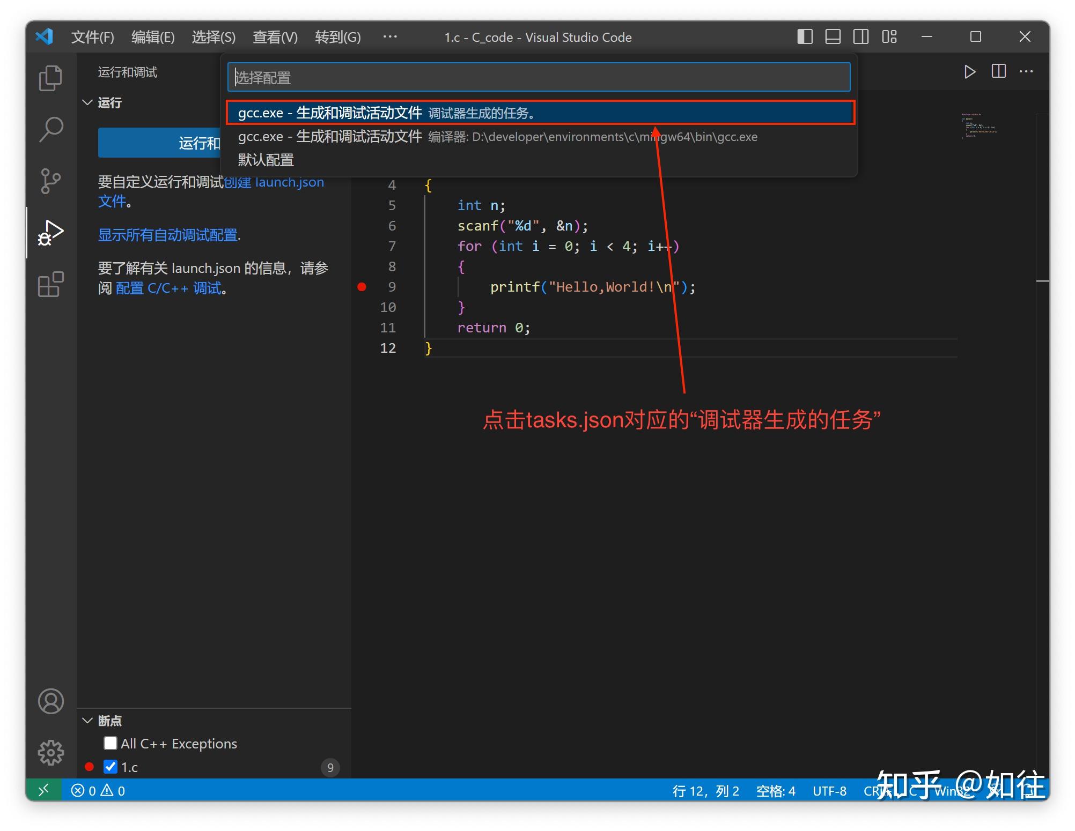Viewport: 1075px width, 831px height.
Task: Open the 查看(V) menu
Action: (x=275, y=37)
